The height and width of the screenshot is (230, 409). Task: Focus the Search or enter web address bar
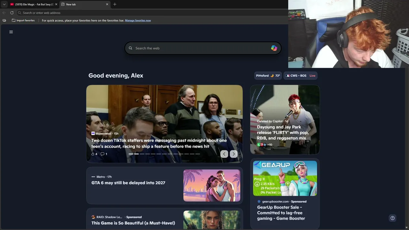pos(152,13)
